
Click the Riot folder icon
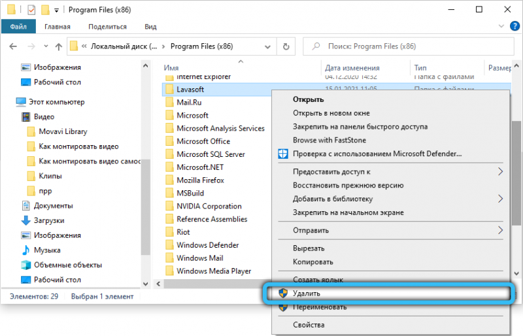pos(169,232)
